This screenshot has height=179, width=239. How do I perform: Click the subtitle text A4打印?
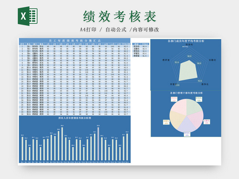click(x=88, y=29)
